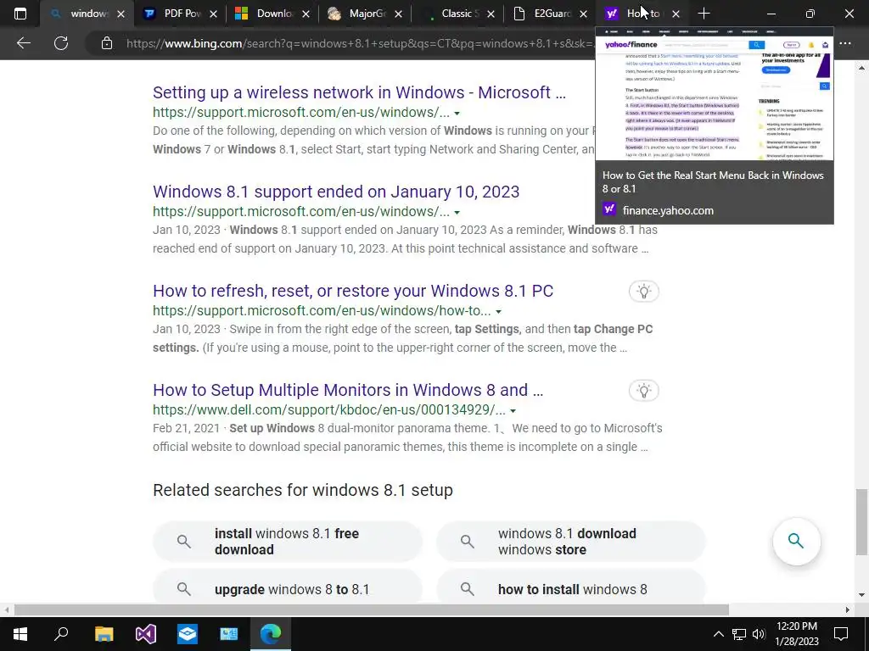Close the E2Guardian tab
869x651 pixels.
click(584, 14)
